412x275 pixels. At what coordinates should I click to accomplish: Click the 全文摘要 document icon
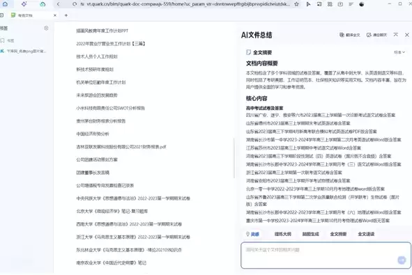248,52
